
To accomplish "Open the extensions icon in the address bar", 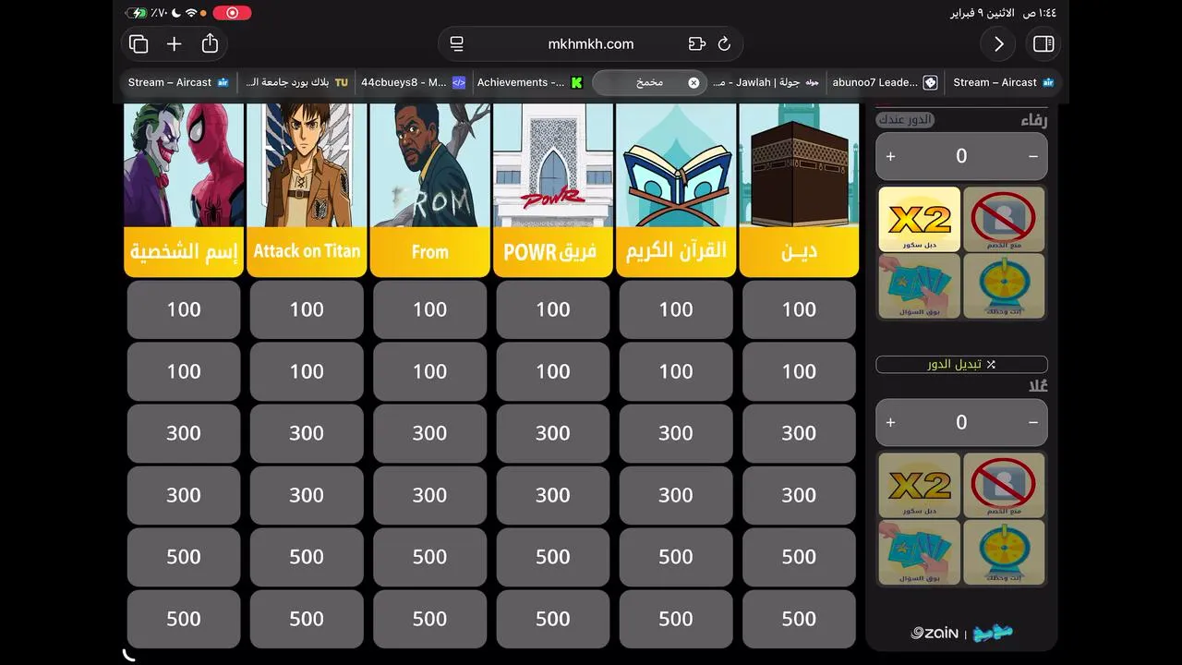I will click(x=696, y=43).
